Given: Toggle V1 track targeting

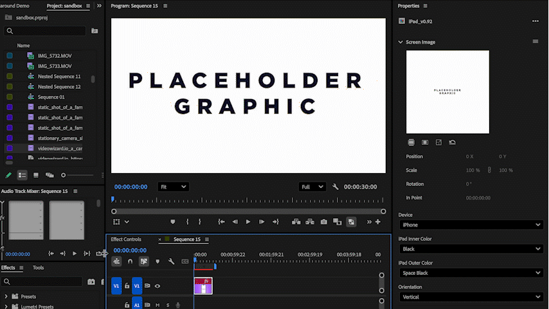Looking at the screenshot, I should coord(137,286).
